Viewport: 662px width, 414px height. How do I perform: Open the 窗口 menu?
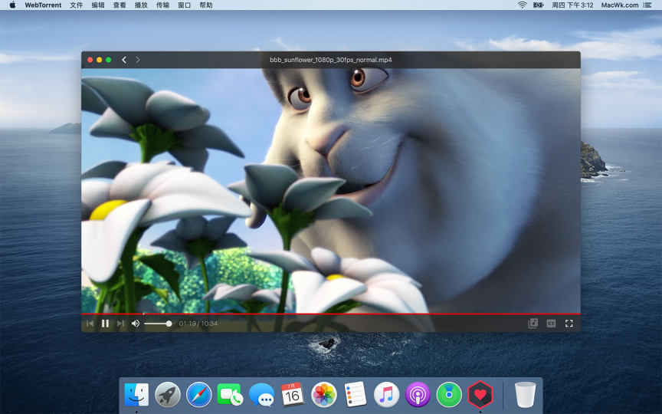(184, 5)
